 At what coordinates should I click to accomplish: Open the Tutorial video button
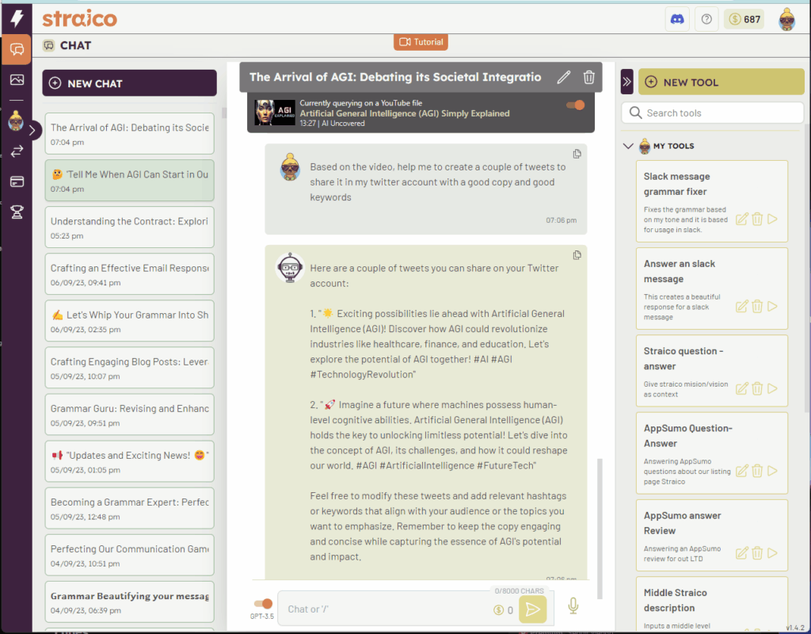421,42
